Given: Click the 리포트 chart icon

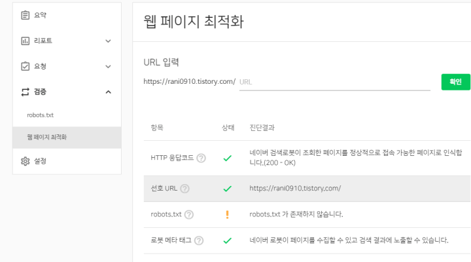Looking at the screenshot, I should 26,41.
